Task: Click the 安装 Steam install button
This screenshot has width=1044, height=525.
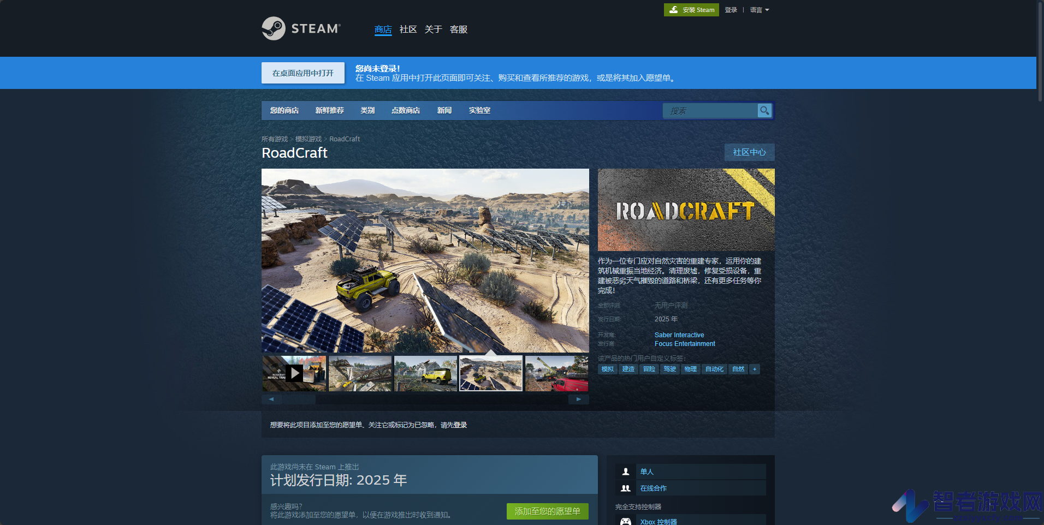Action: (691, 10)
